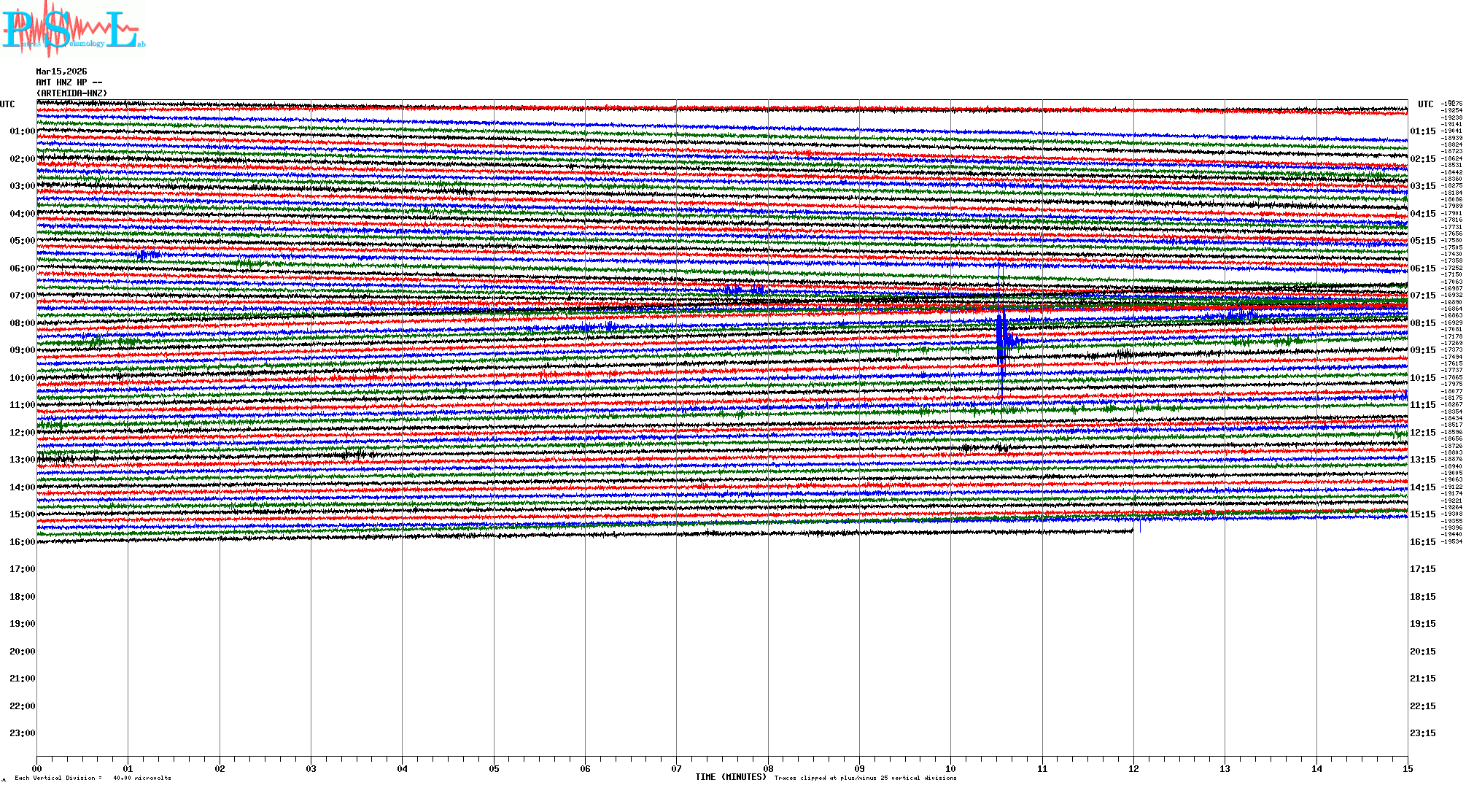
Task: Click the Traces clipped footnote text
Action: (x=865, y=778)
